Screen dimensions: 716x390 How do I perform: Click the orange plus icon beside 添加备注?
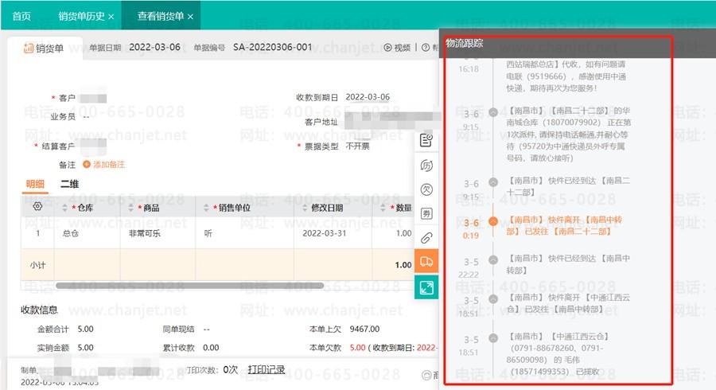point(86,164)
